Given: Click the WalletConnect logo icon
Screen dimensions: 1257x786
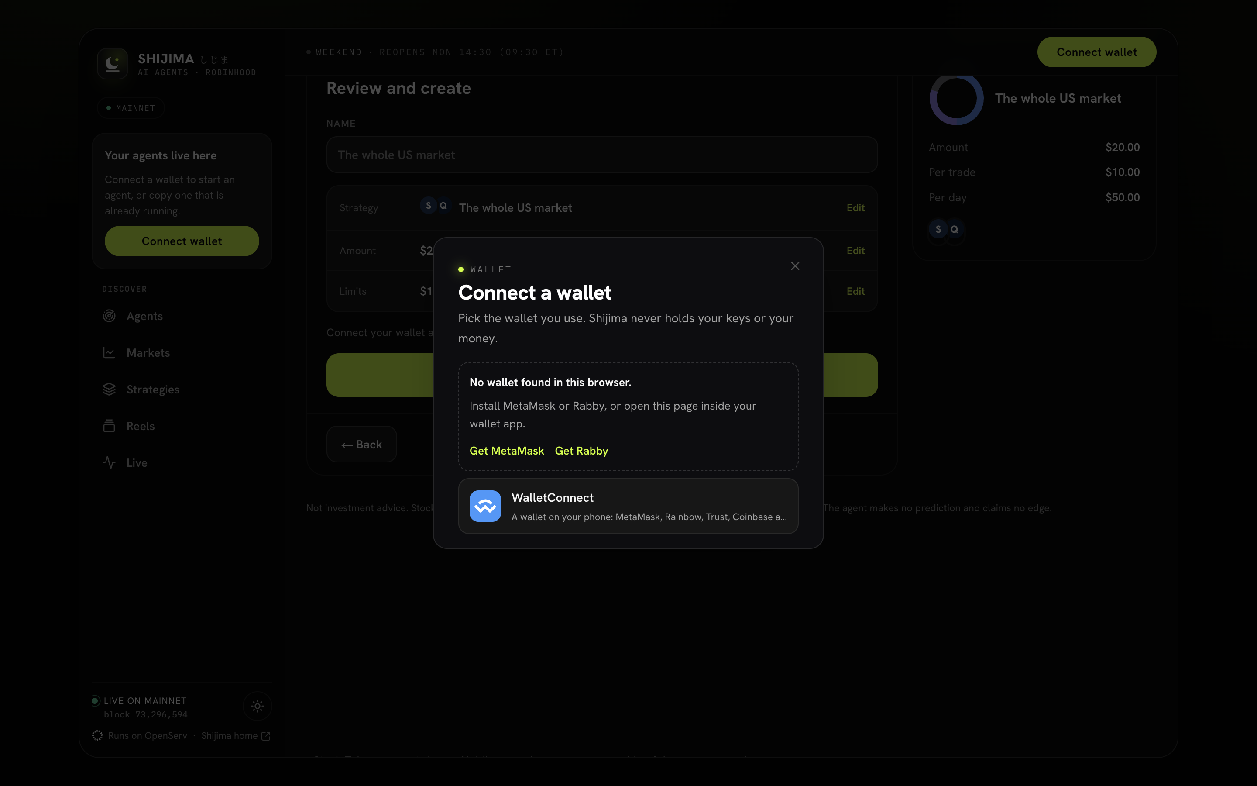Looking at the screenshot, I should pos(485,506).
